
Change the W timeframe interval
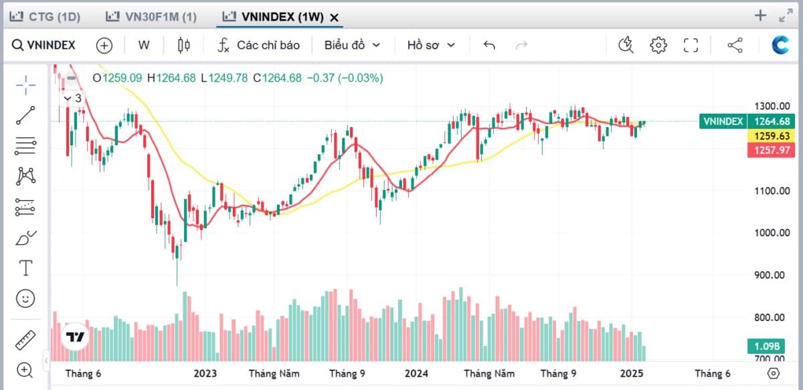(144, 45)
